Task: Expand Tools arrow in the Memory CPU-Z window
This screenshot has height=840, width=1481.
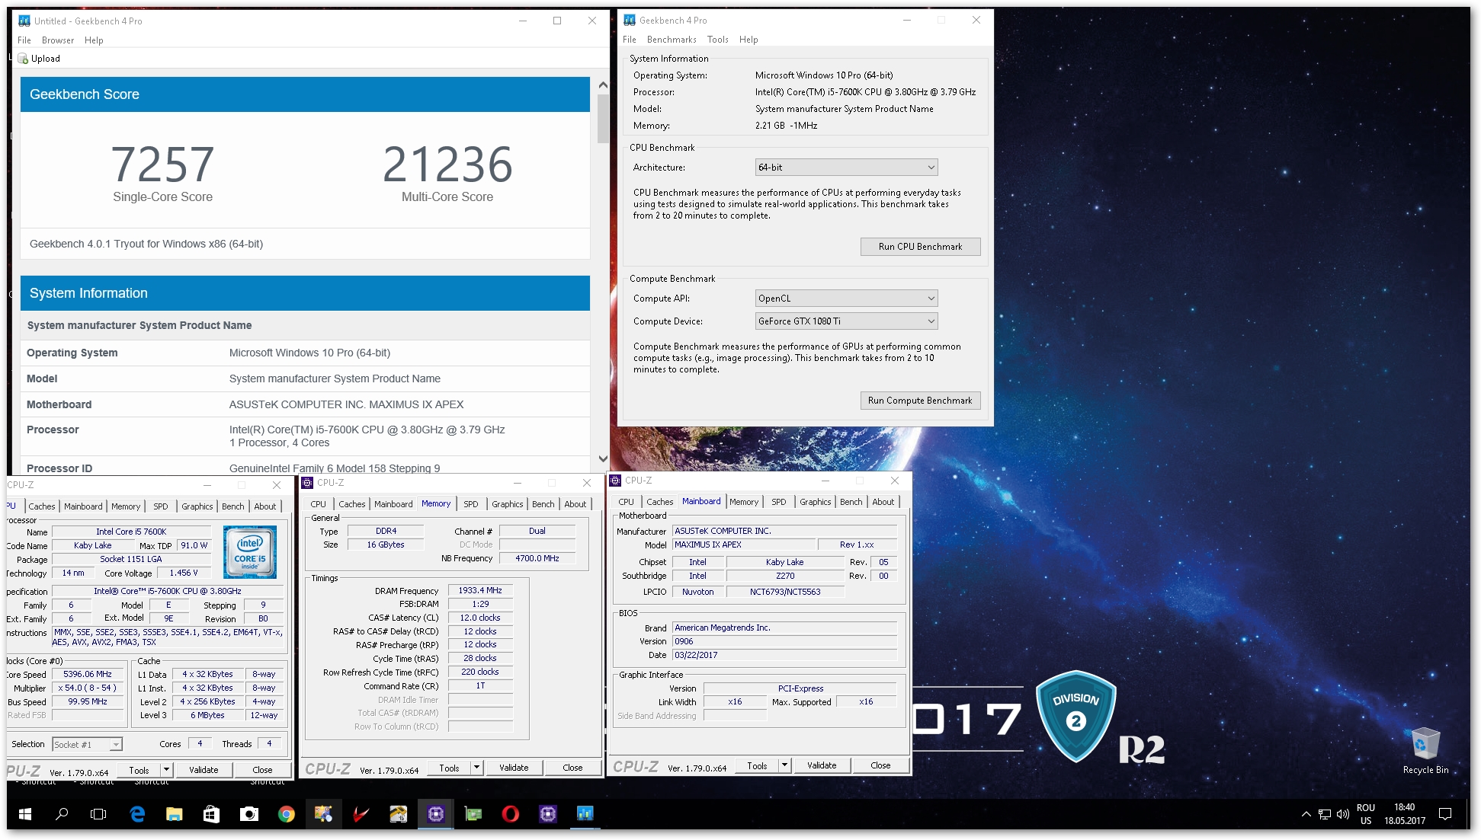Action: [x=476, y=768]
